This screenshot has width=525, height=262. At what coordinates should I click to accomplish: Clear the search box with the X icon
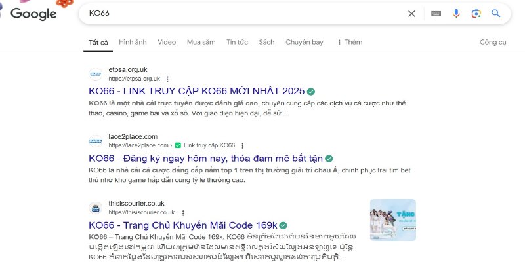point(411,14)
